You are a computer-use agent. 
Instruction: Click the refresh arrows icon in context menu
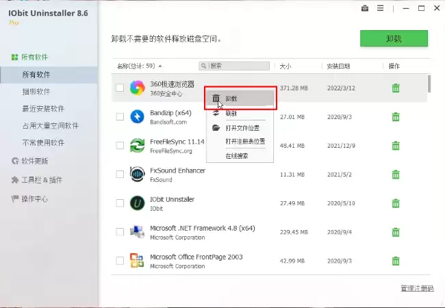coord(216,113)
